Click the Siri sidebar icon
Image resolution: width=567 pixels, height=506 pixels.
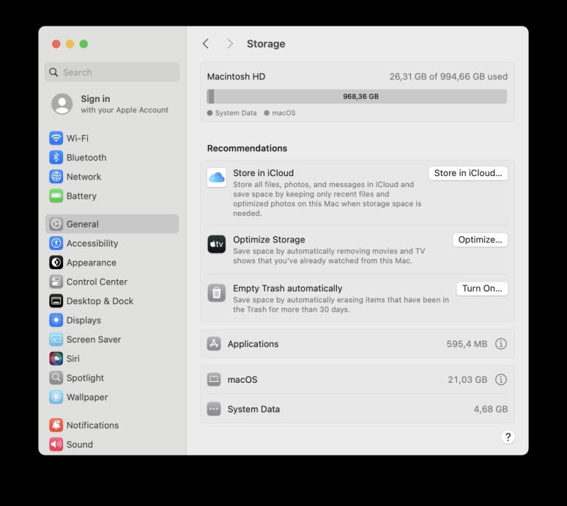tap(56, 359)
